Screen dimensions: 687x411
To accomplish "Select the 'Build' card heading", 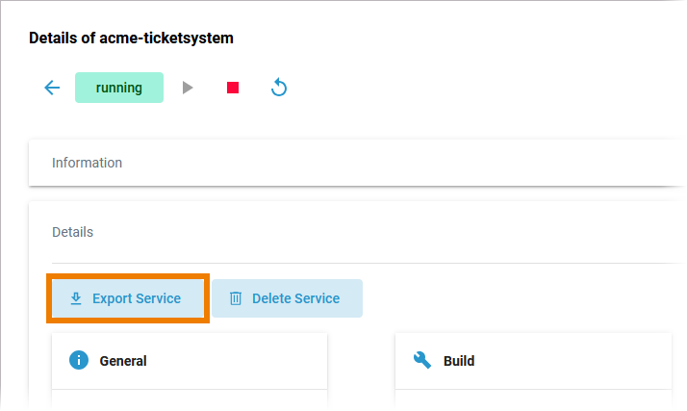I will click(459, 361).
